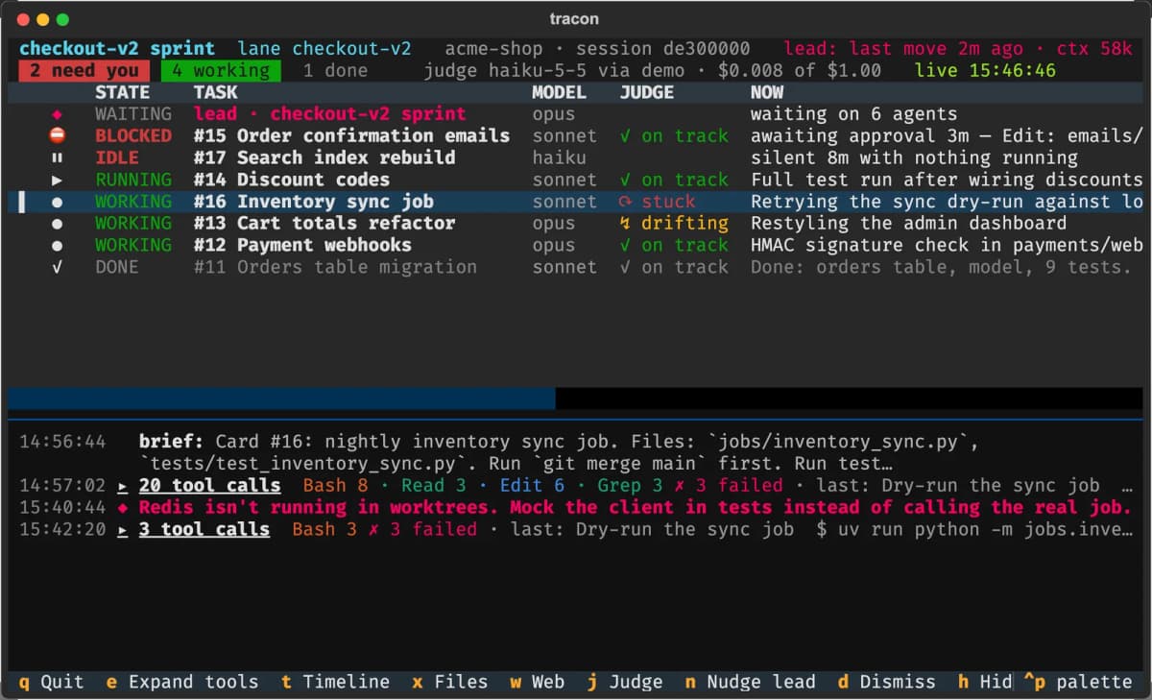Click 'awaiting approval 3m' status text
1152x700 pixels.
[x=859, y=136]
